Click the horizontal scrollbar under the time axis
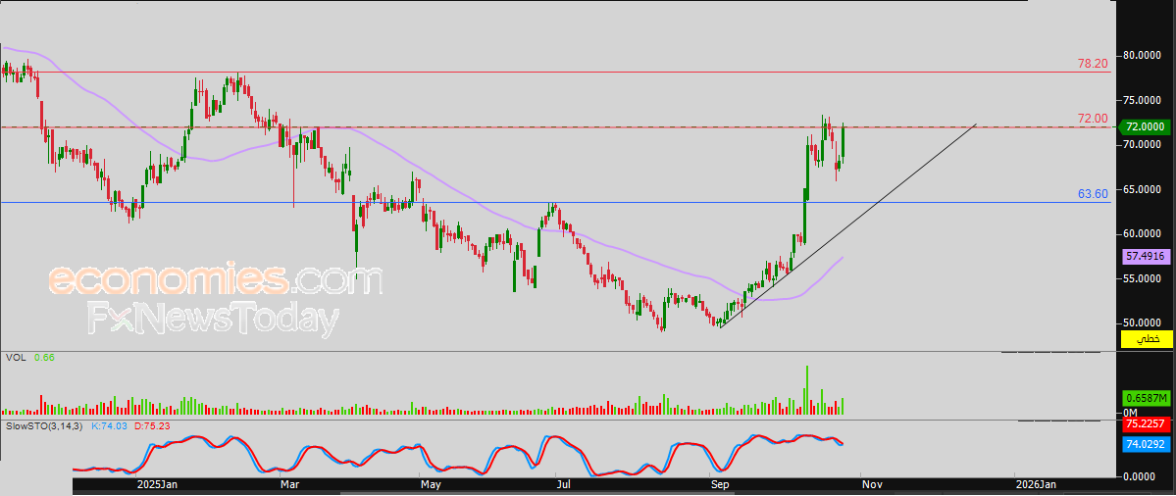1176x496 pixels. (588, 492)
